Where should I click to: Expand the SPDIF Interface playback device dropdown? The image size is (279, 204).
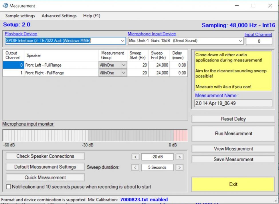coord(122,41)
